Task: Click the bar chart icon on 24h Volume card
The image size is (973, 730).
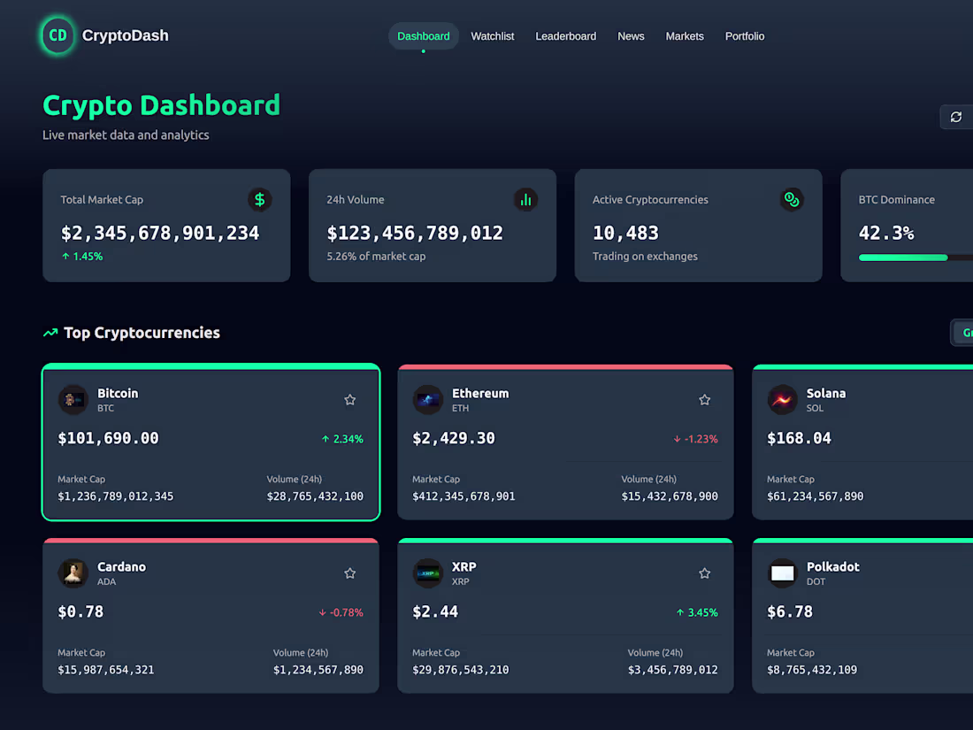Action: coord(526,200)
